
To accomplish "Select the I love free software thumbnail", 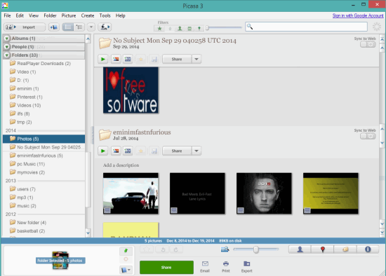I will [x=131, y=90].
